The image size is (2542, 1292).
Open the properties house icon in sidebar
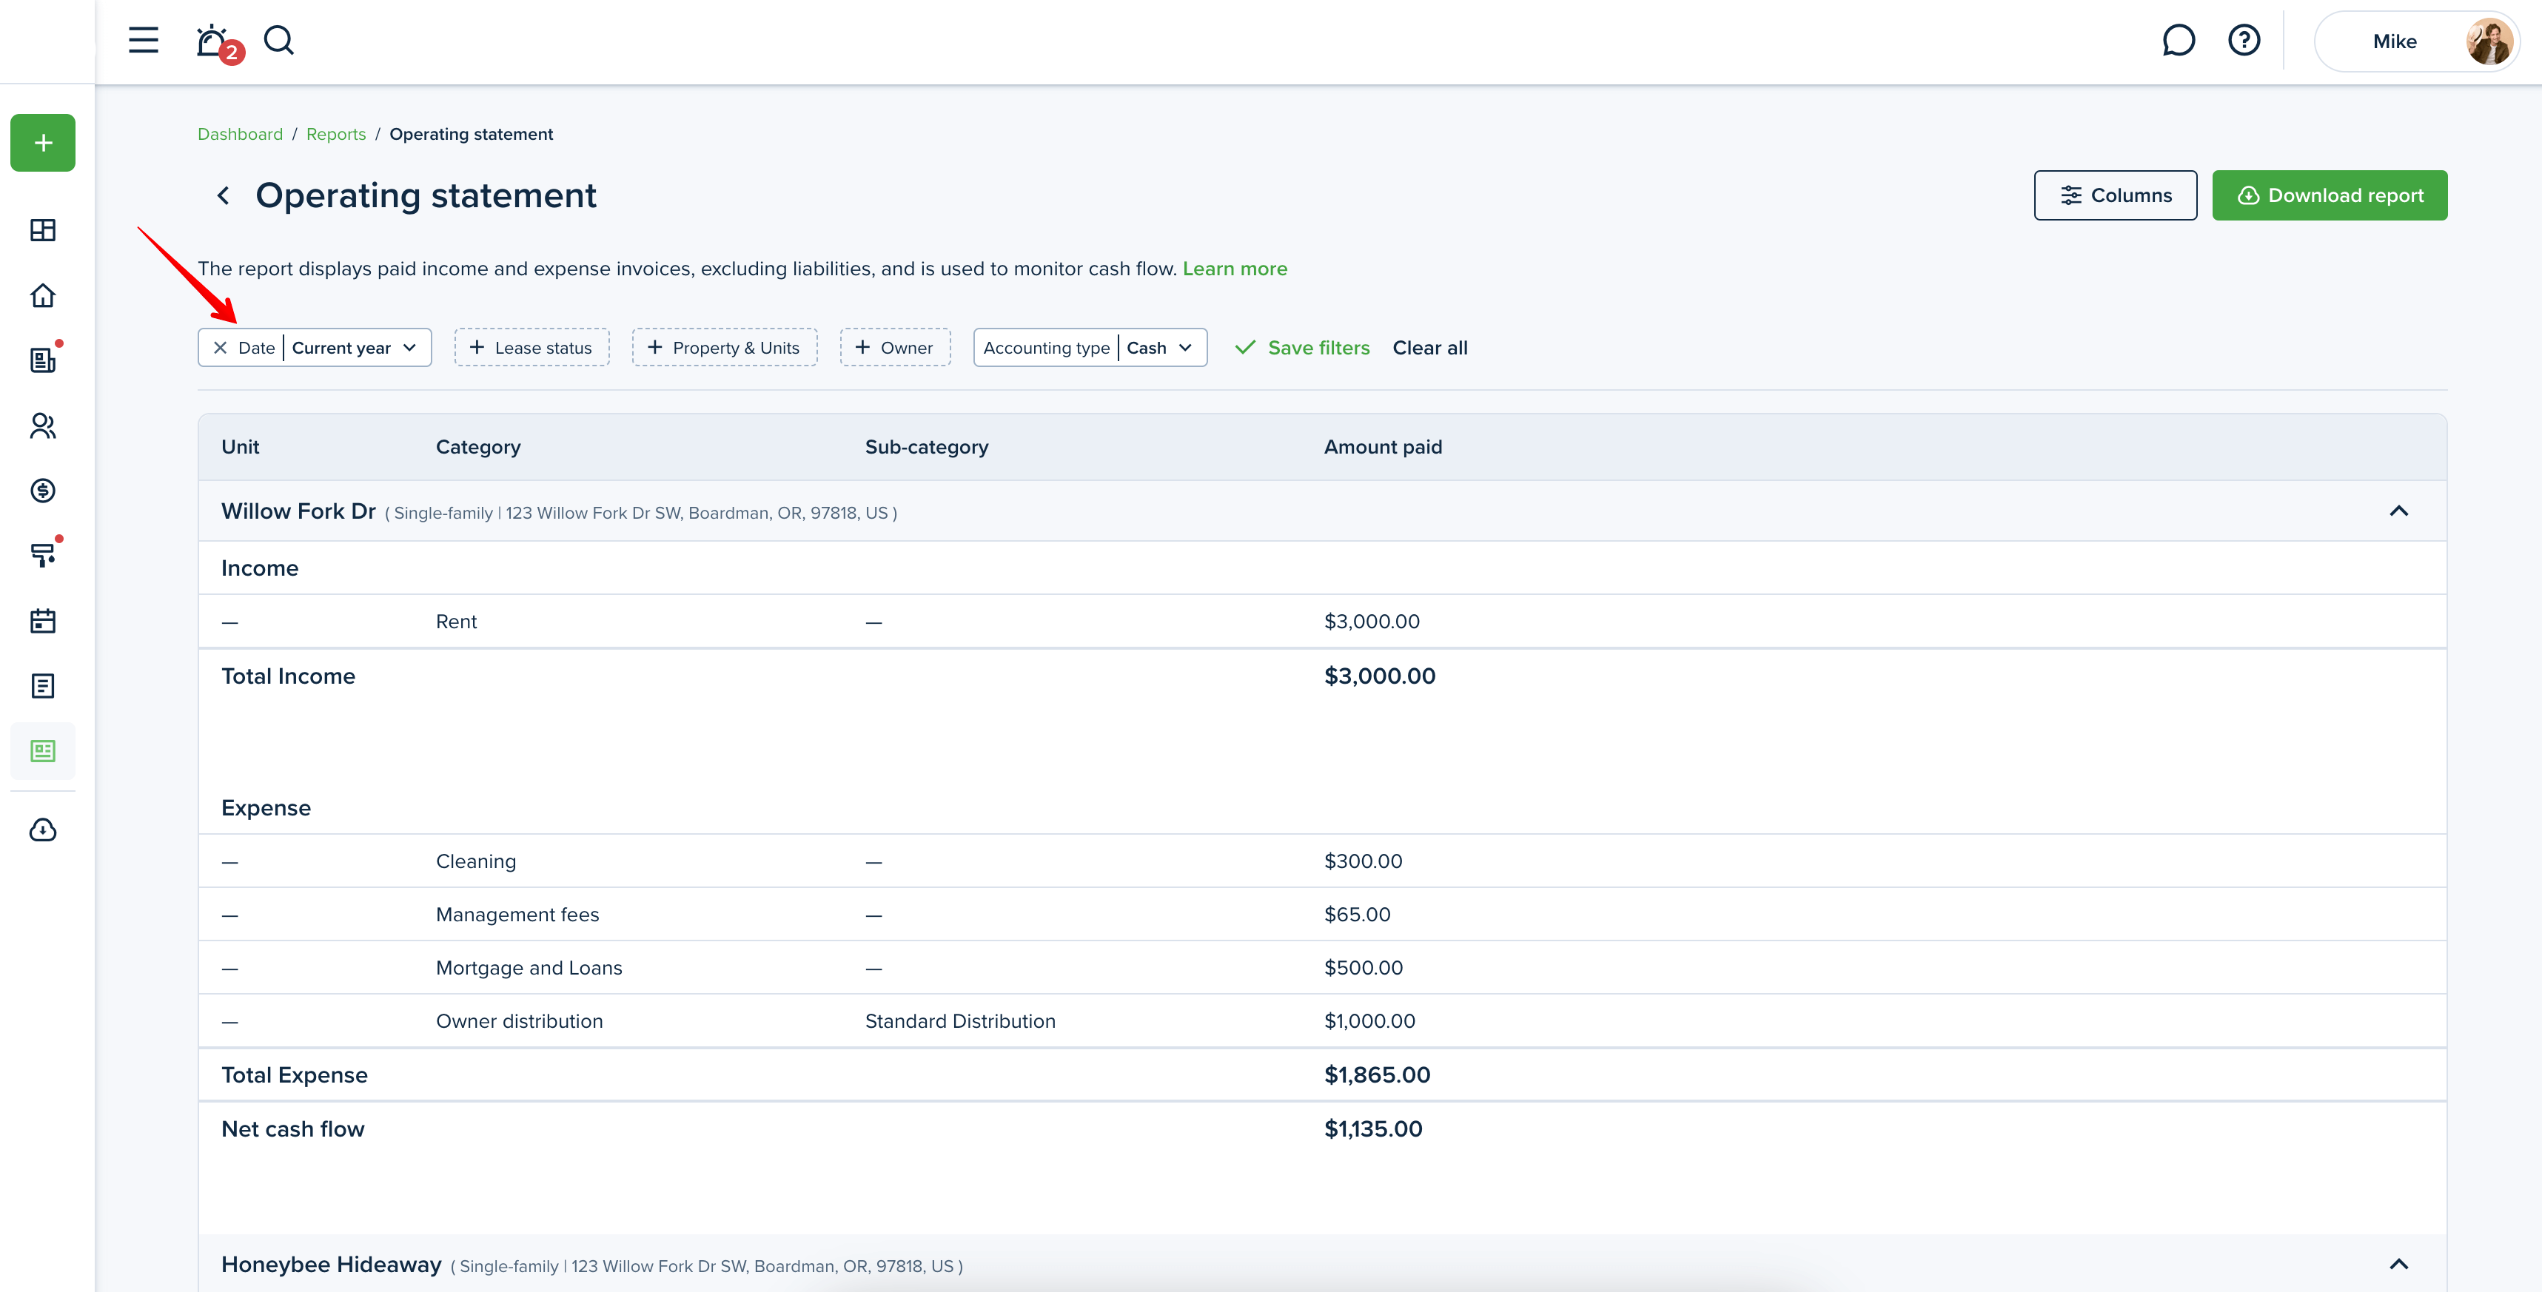click(x=44, y=295)
